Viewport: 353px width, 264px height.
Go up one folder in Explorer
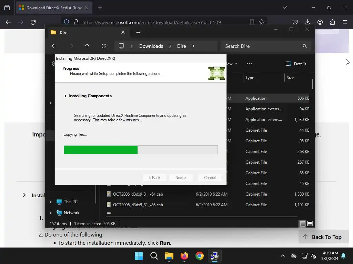point(87,46)
